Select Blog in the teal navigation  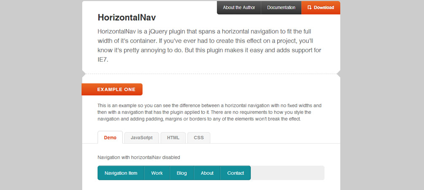coord(182,173)
